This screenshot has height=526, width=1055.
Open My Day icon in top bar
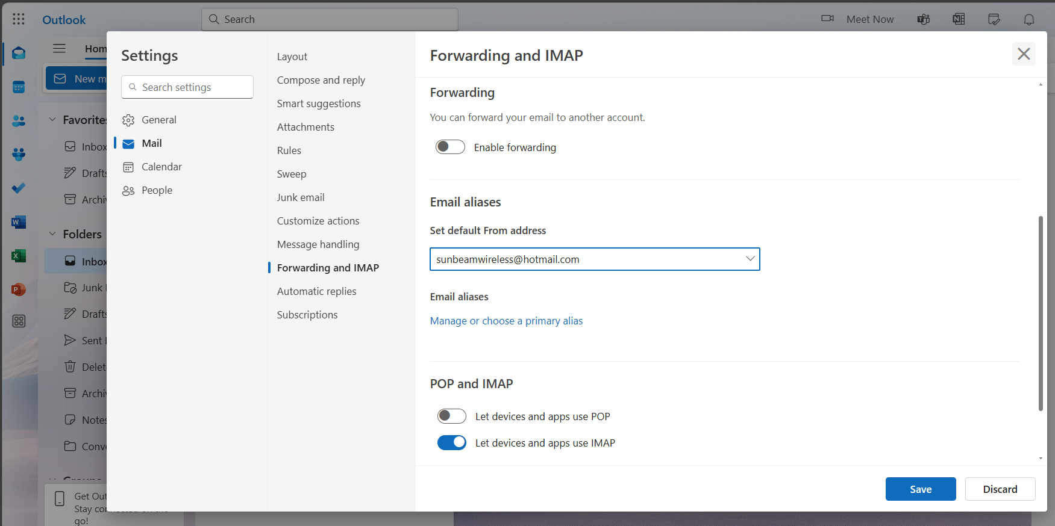994,19
